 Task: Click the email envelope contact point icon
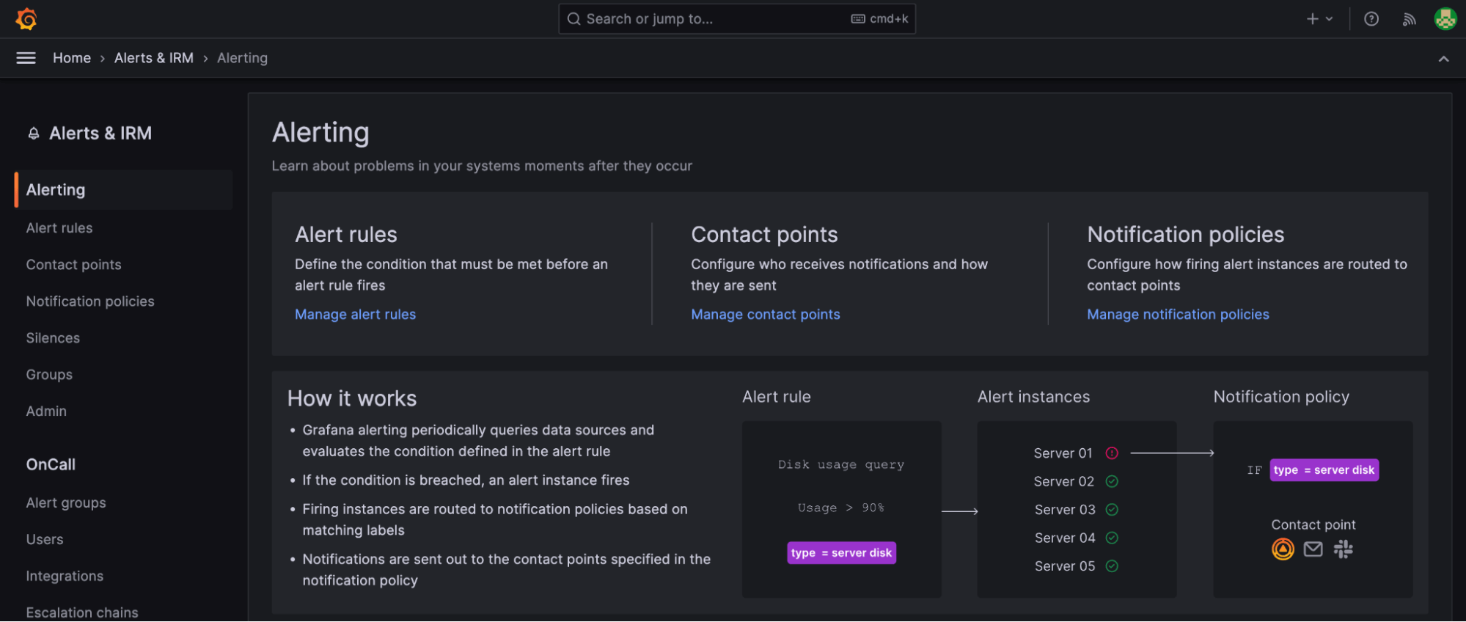coord(1313,549)
